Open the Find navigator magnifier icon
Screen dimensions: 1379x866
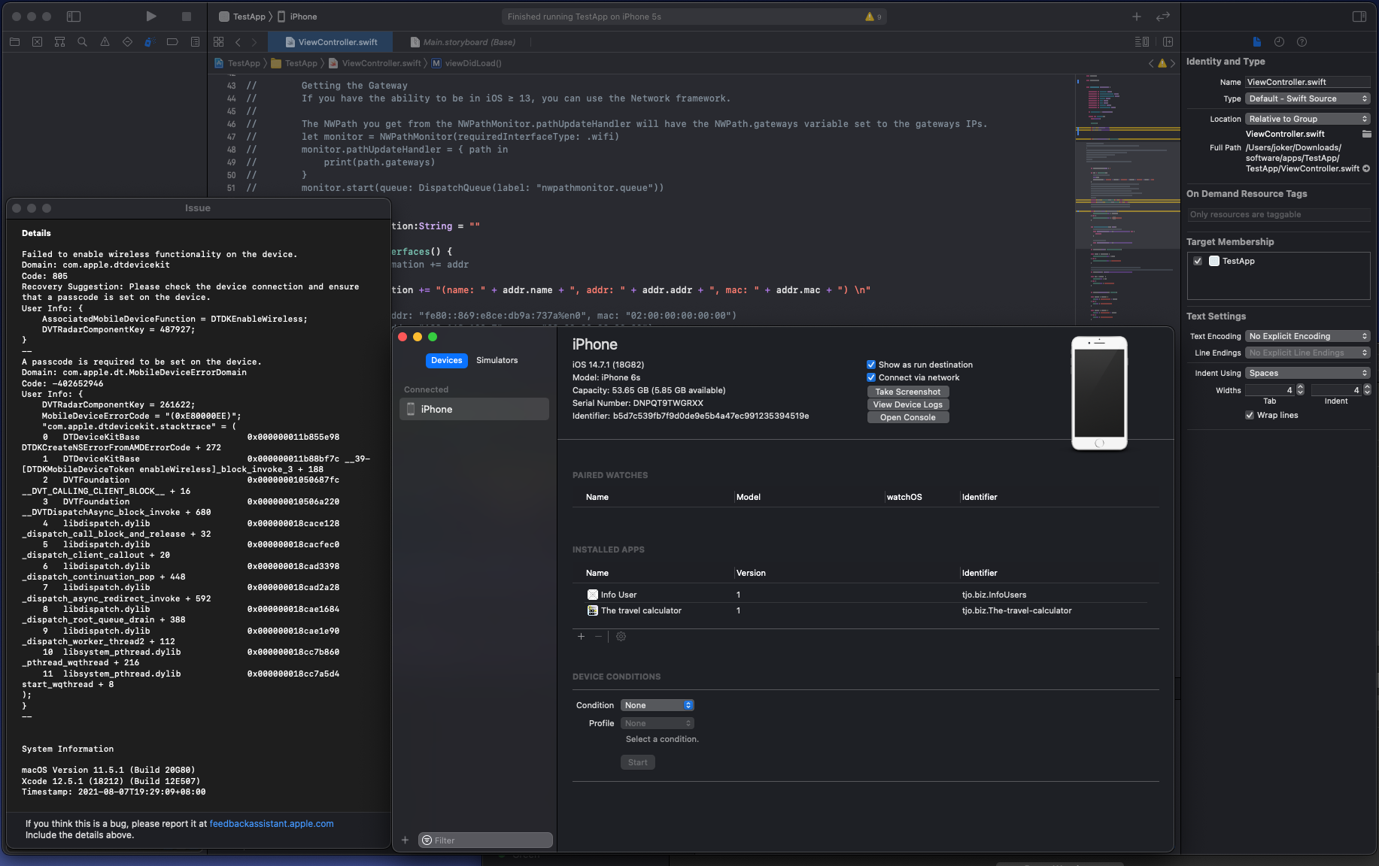point(82,42)
